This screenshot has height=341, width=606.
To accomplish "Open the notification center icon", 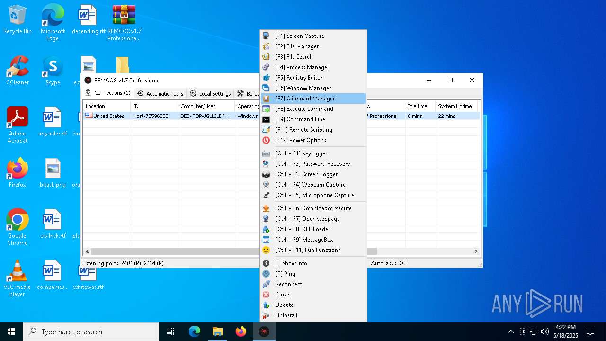I will click(x=590, y=332).
